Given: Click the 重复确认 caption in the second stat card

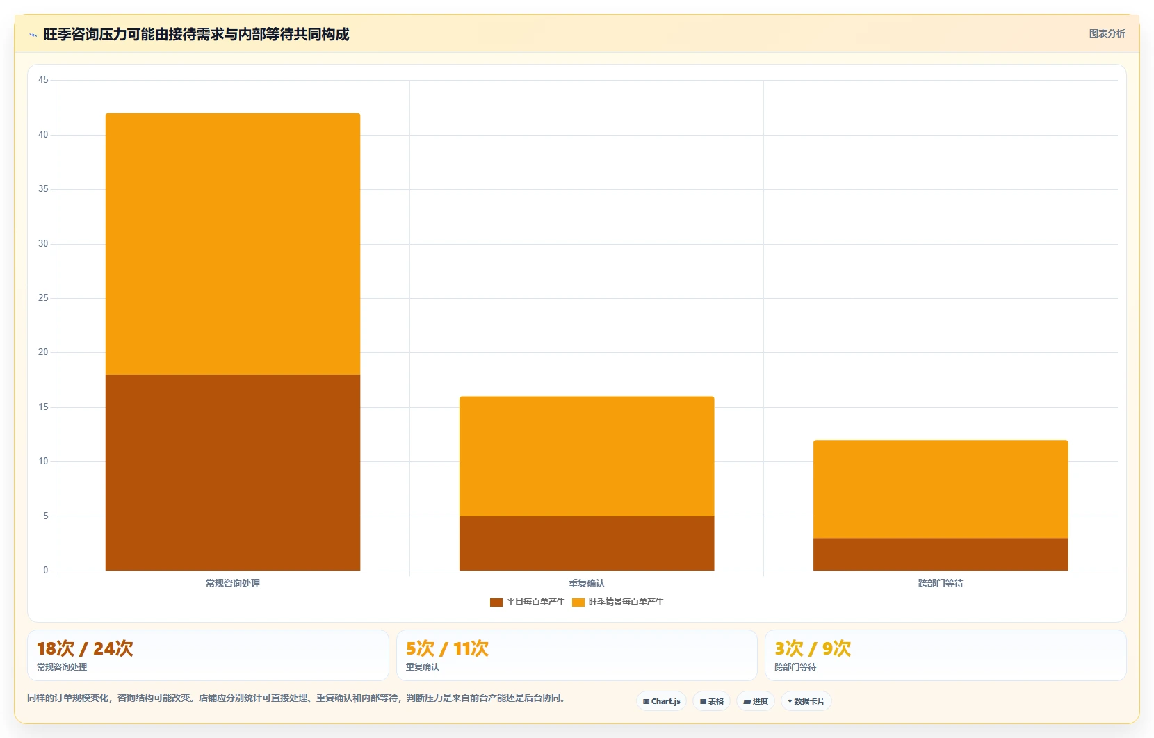Looking at the screenshot, I should 423,667.
